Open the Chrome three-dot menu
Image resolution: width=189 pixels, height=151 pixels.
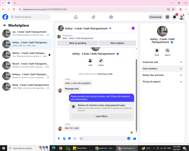pyautogui.click(x=186, y=9)
